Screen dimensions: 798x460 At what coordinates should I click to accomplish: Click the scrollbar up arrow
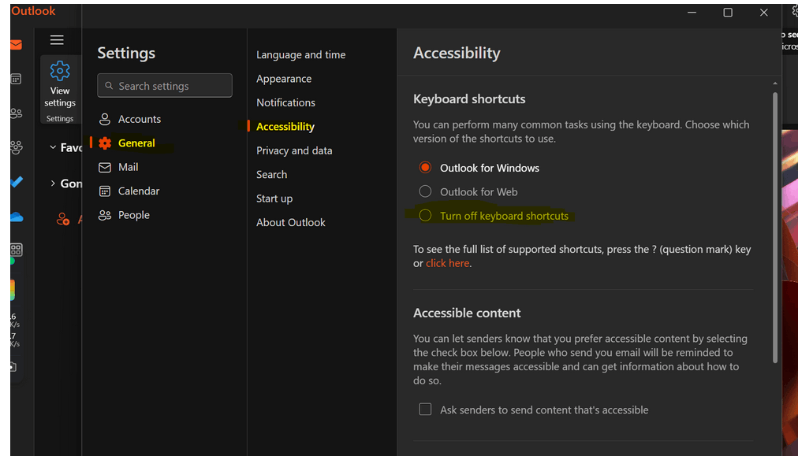point(775,83)
